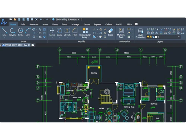Click the ZWCAD application logo button
Viewport: 186px width, 140px height.
click(4, 22)
